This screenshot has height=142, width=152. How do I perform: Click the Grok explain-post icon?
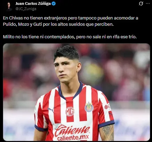pos(141,4)
